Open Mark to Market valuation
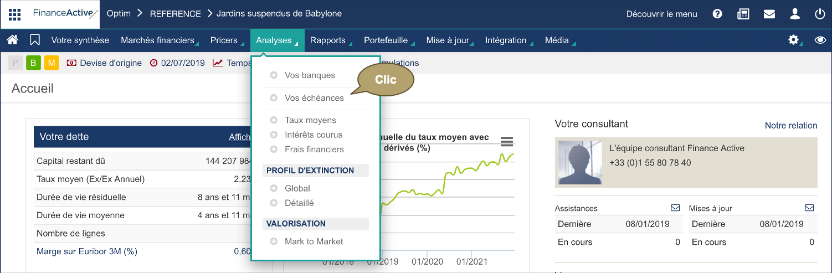This screenshot has height=273, width=832. click(314, 241)
